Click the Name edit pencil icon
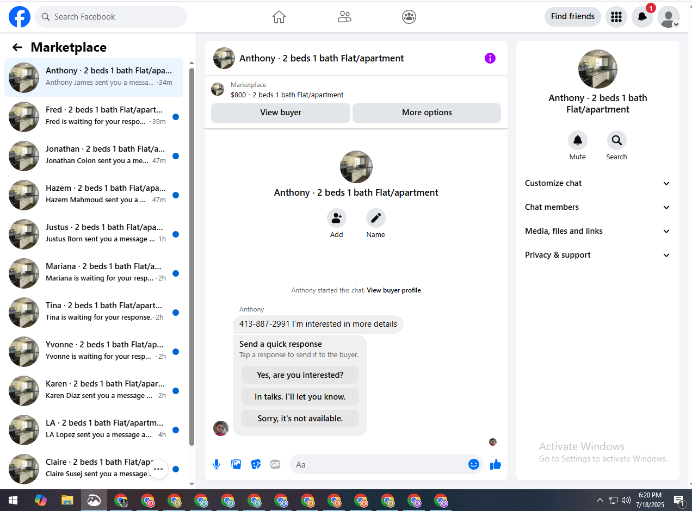 click(376, 218)
